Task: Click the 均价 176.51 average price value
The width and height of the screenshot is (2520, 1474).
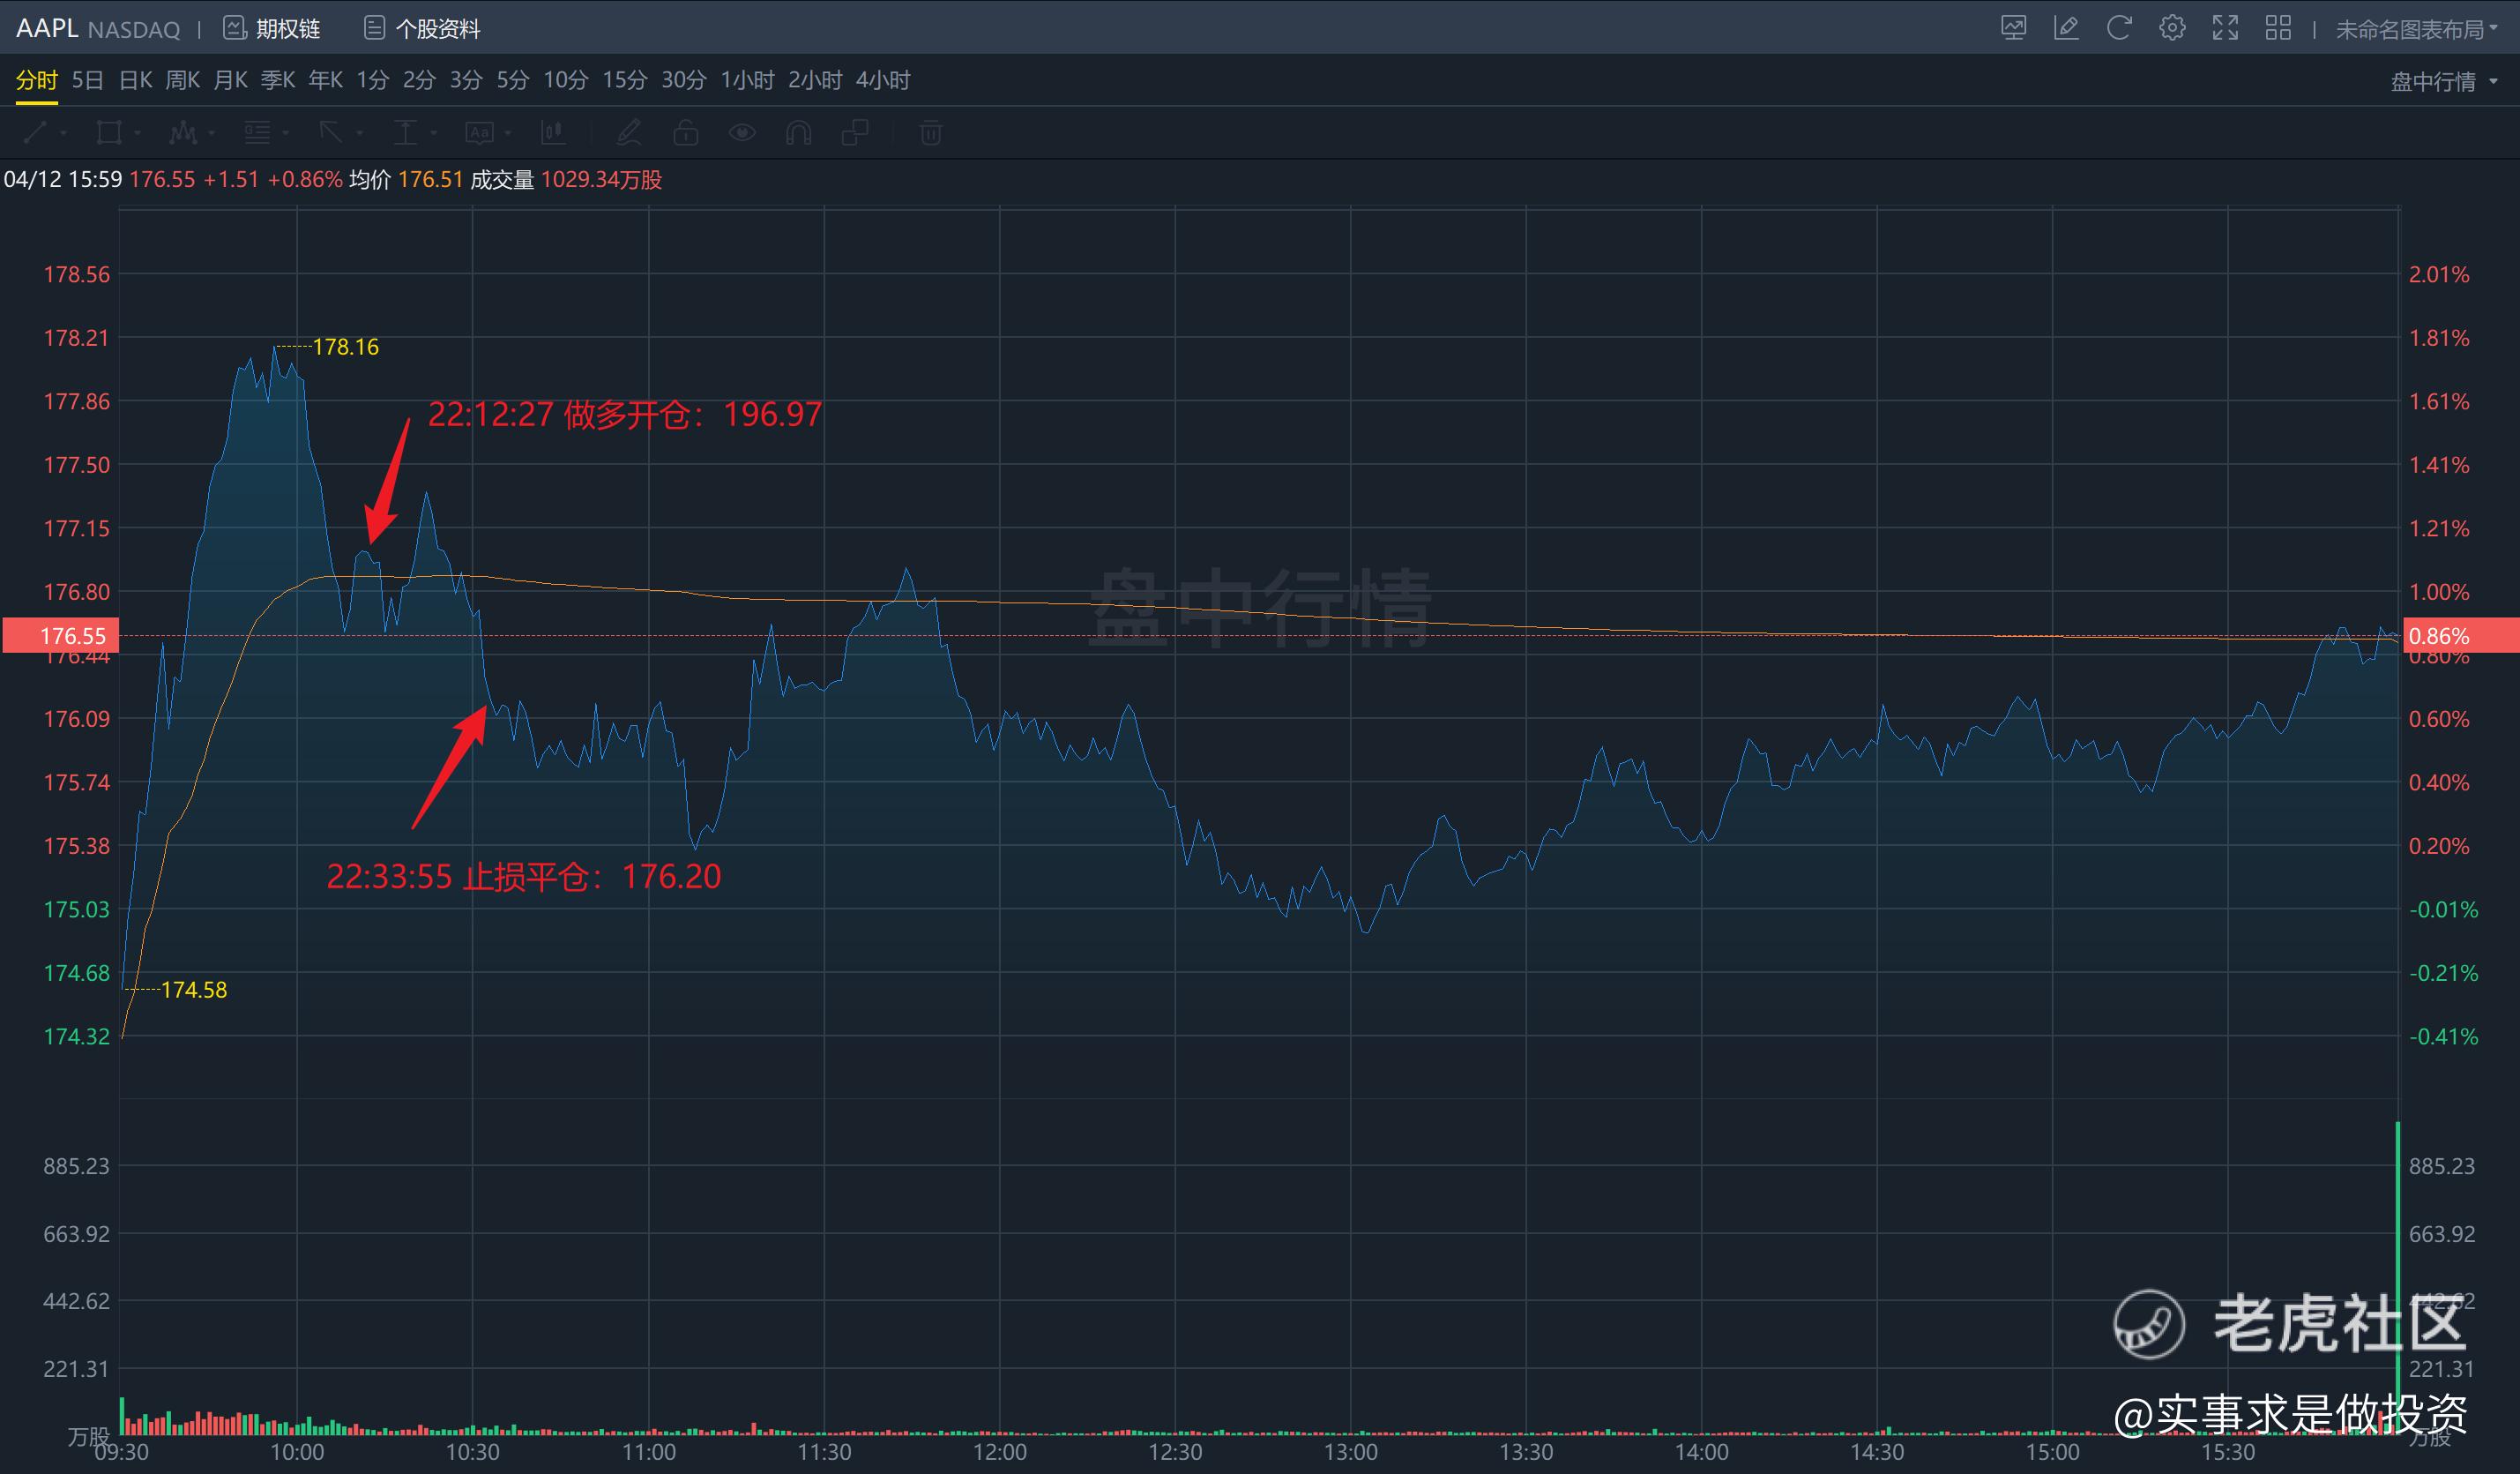Action: pos(407,180)
